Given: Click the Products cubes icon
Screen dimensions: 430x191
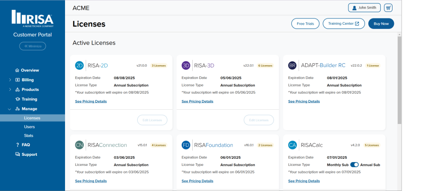Looking at the screenshot, I should (x=18, y=89).
